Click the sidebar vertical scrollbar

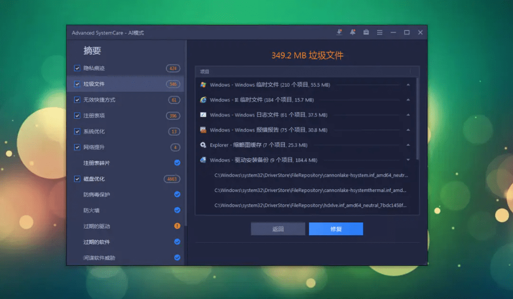pyautogui.click(x=186, y=133)
